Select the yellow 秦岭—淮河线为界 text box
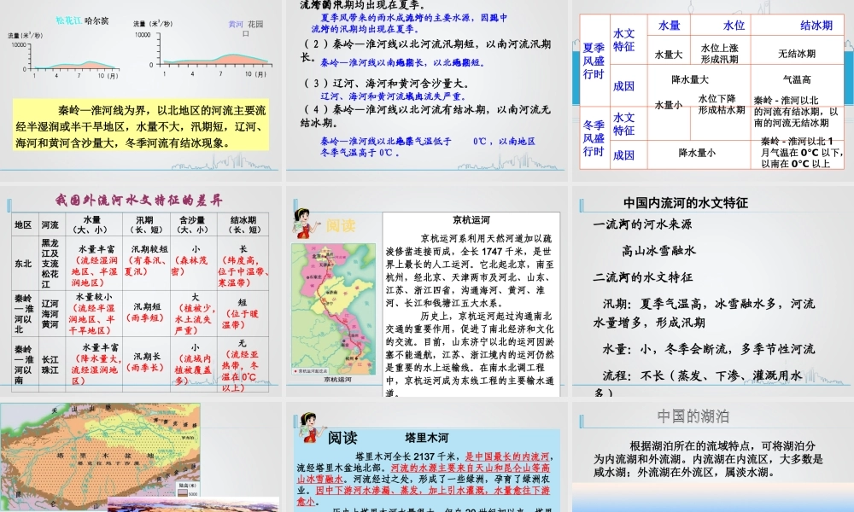The height and width of the screenshot is (512, 854). pyautogui.click(x=141, y=125)
